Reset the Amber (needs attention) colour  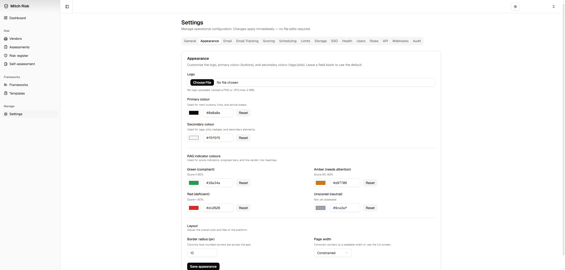(370, 183)
